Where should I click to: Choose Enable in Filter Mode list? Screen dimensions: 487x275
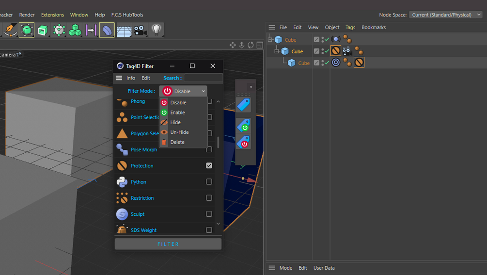pos(183,113)
